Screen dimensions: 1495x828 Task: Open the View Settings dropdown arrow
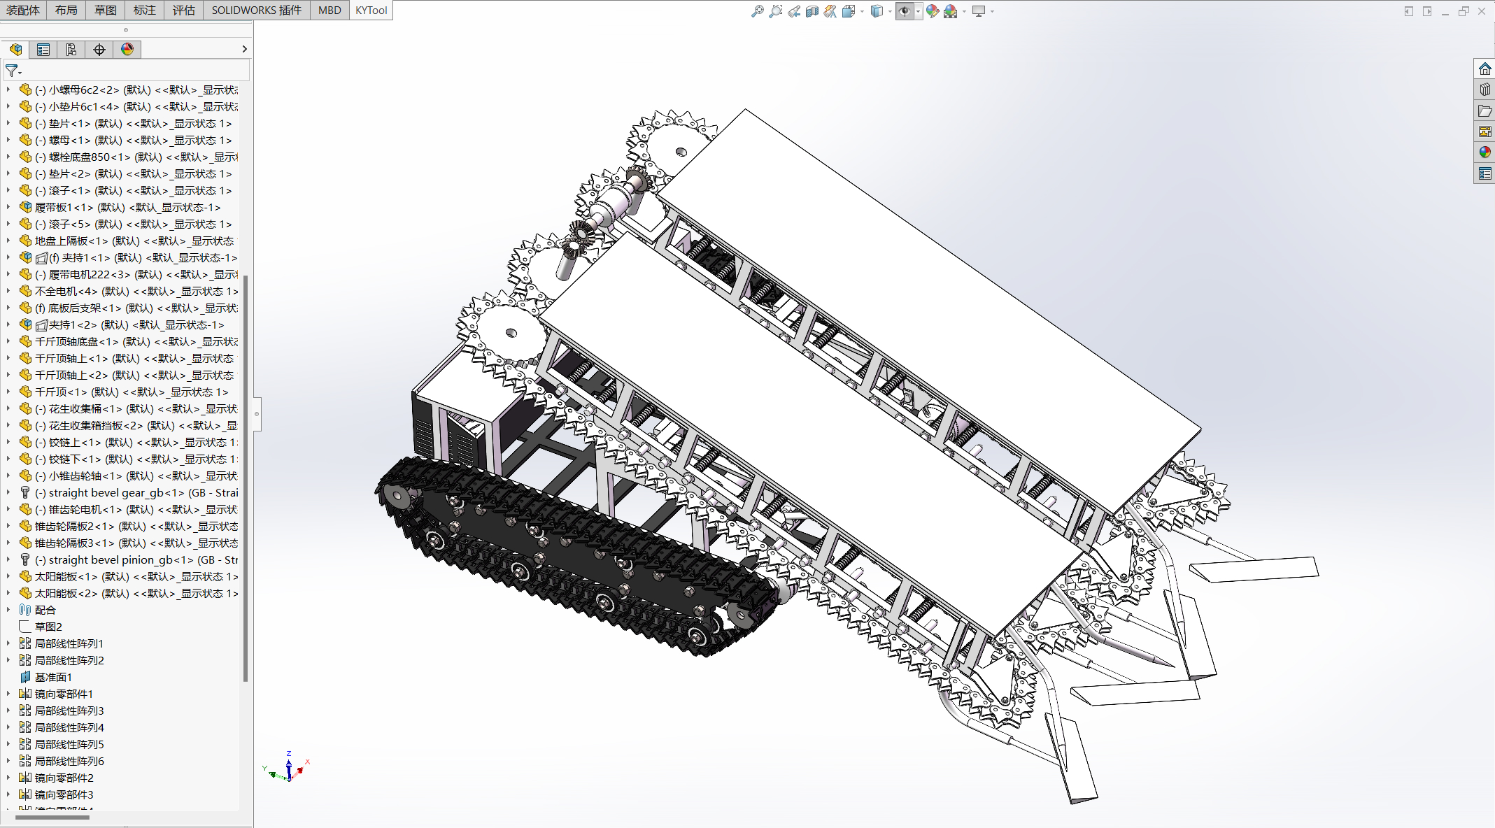point(992,11)
